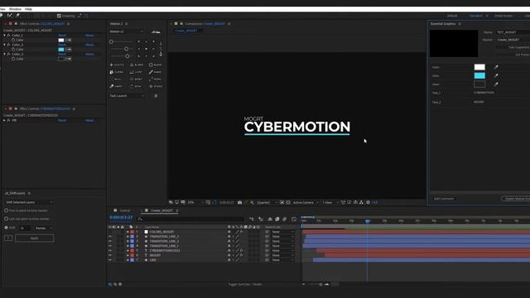Open viewer magnification 25% dropdown
Screen dimensions: 530x298
coord(195,202)
